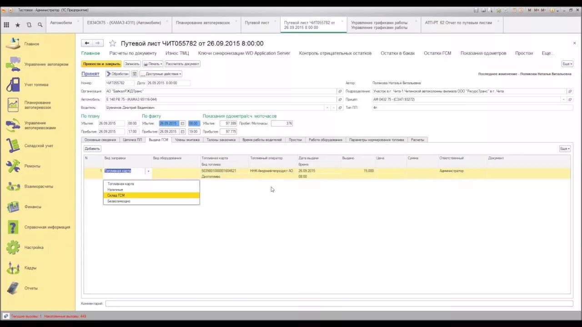
Task: Choose Наличные from dropdown list
Action: [x=151, y=189]
